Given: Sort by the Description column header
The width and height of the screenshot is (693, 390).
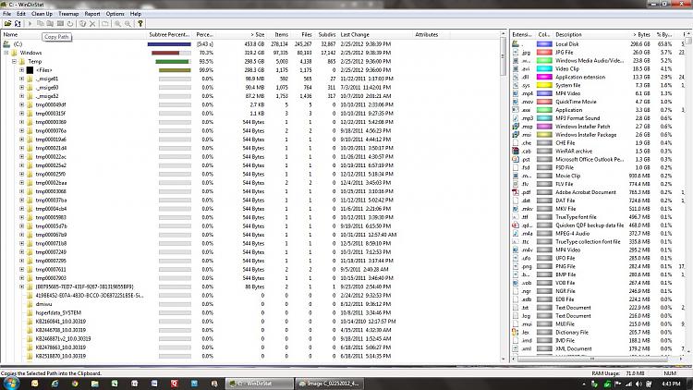Looking at the screenshot, I should point(569,34).
